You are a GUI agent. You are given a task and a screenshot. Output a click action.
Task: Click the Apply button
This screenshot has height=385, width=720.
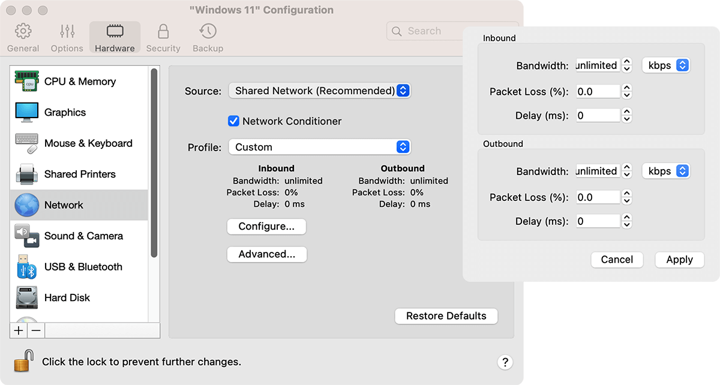(x=679, y=260)
